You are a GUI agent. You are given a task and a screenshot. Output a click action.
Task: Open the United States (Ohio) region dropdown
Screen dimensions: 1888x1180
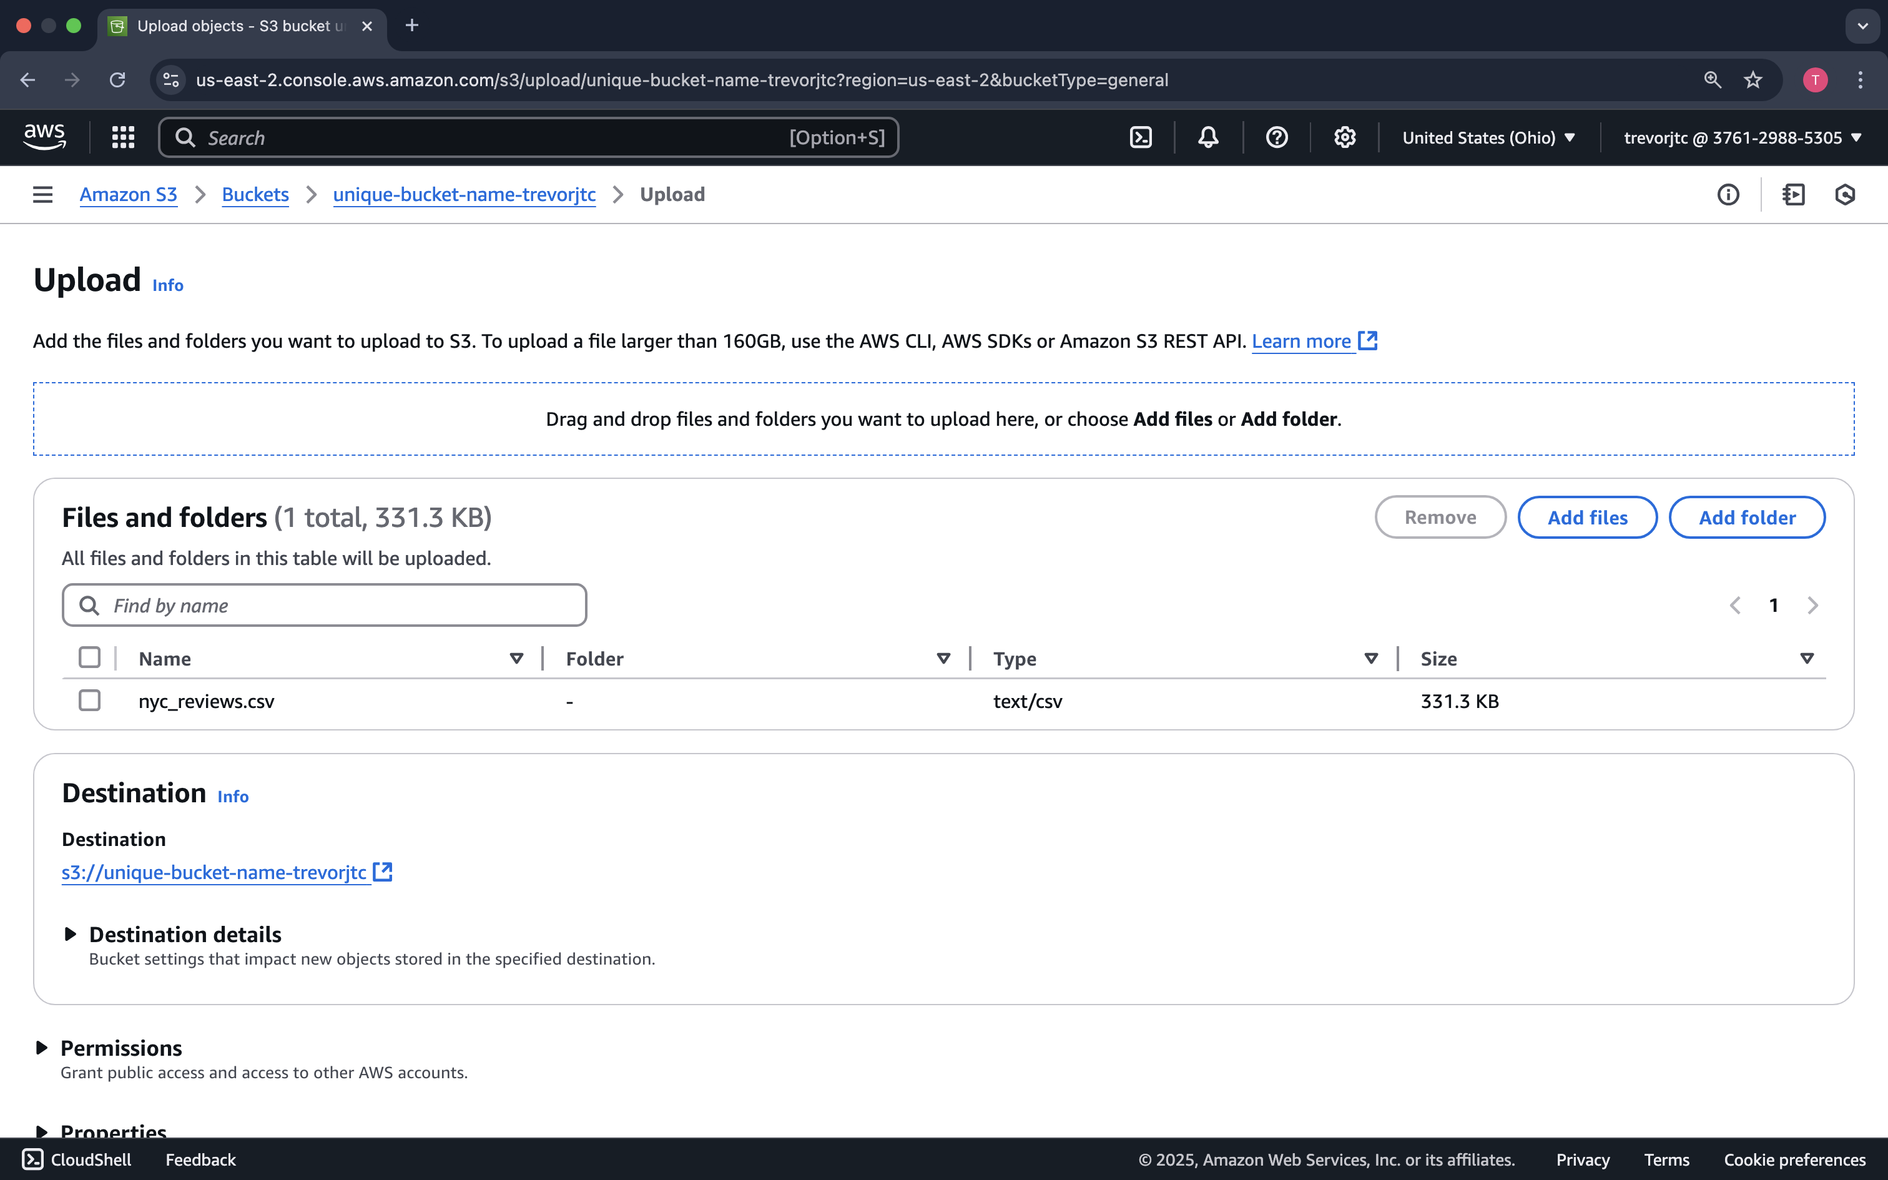pos(1487,137)
